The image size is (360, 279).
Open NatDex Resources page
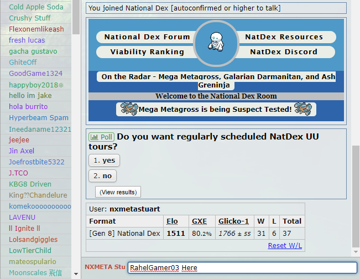tap(284, 37)
